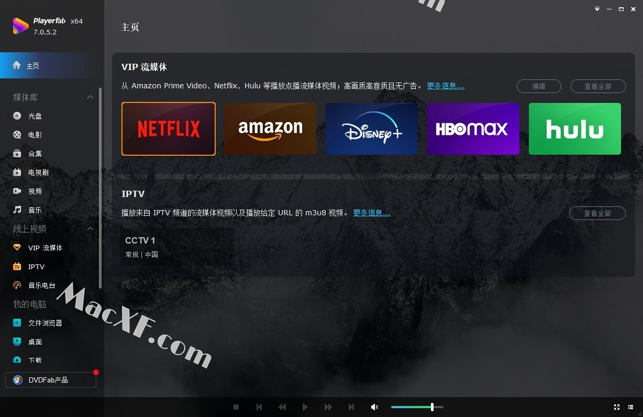Click the play button
Image resolution: width=643 pixels, height=417 pixels.
pos(305,407)
